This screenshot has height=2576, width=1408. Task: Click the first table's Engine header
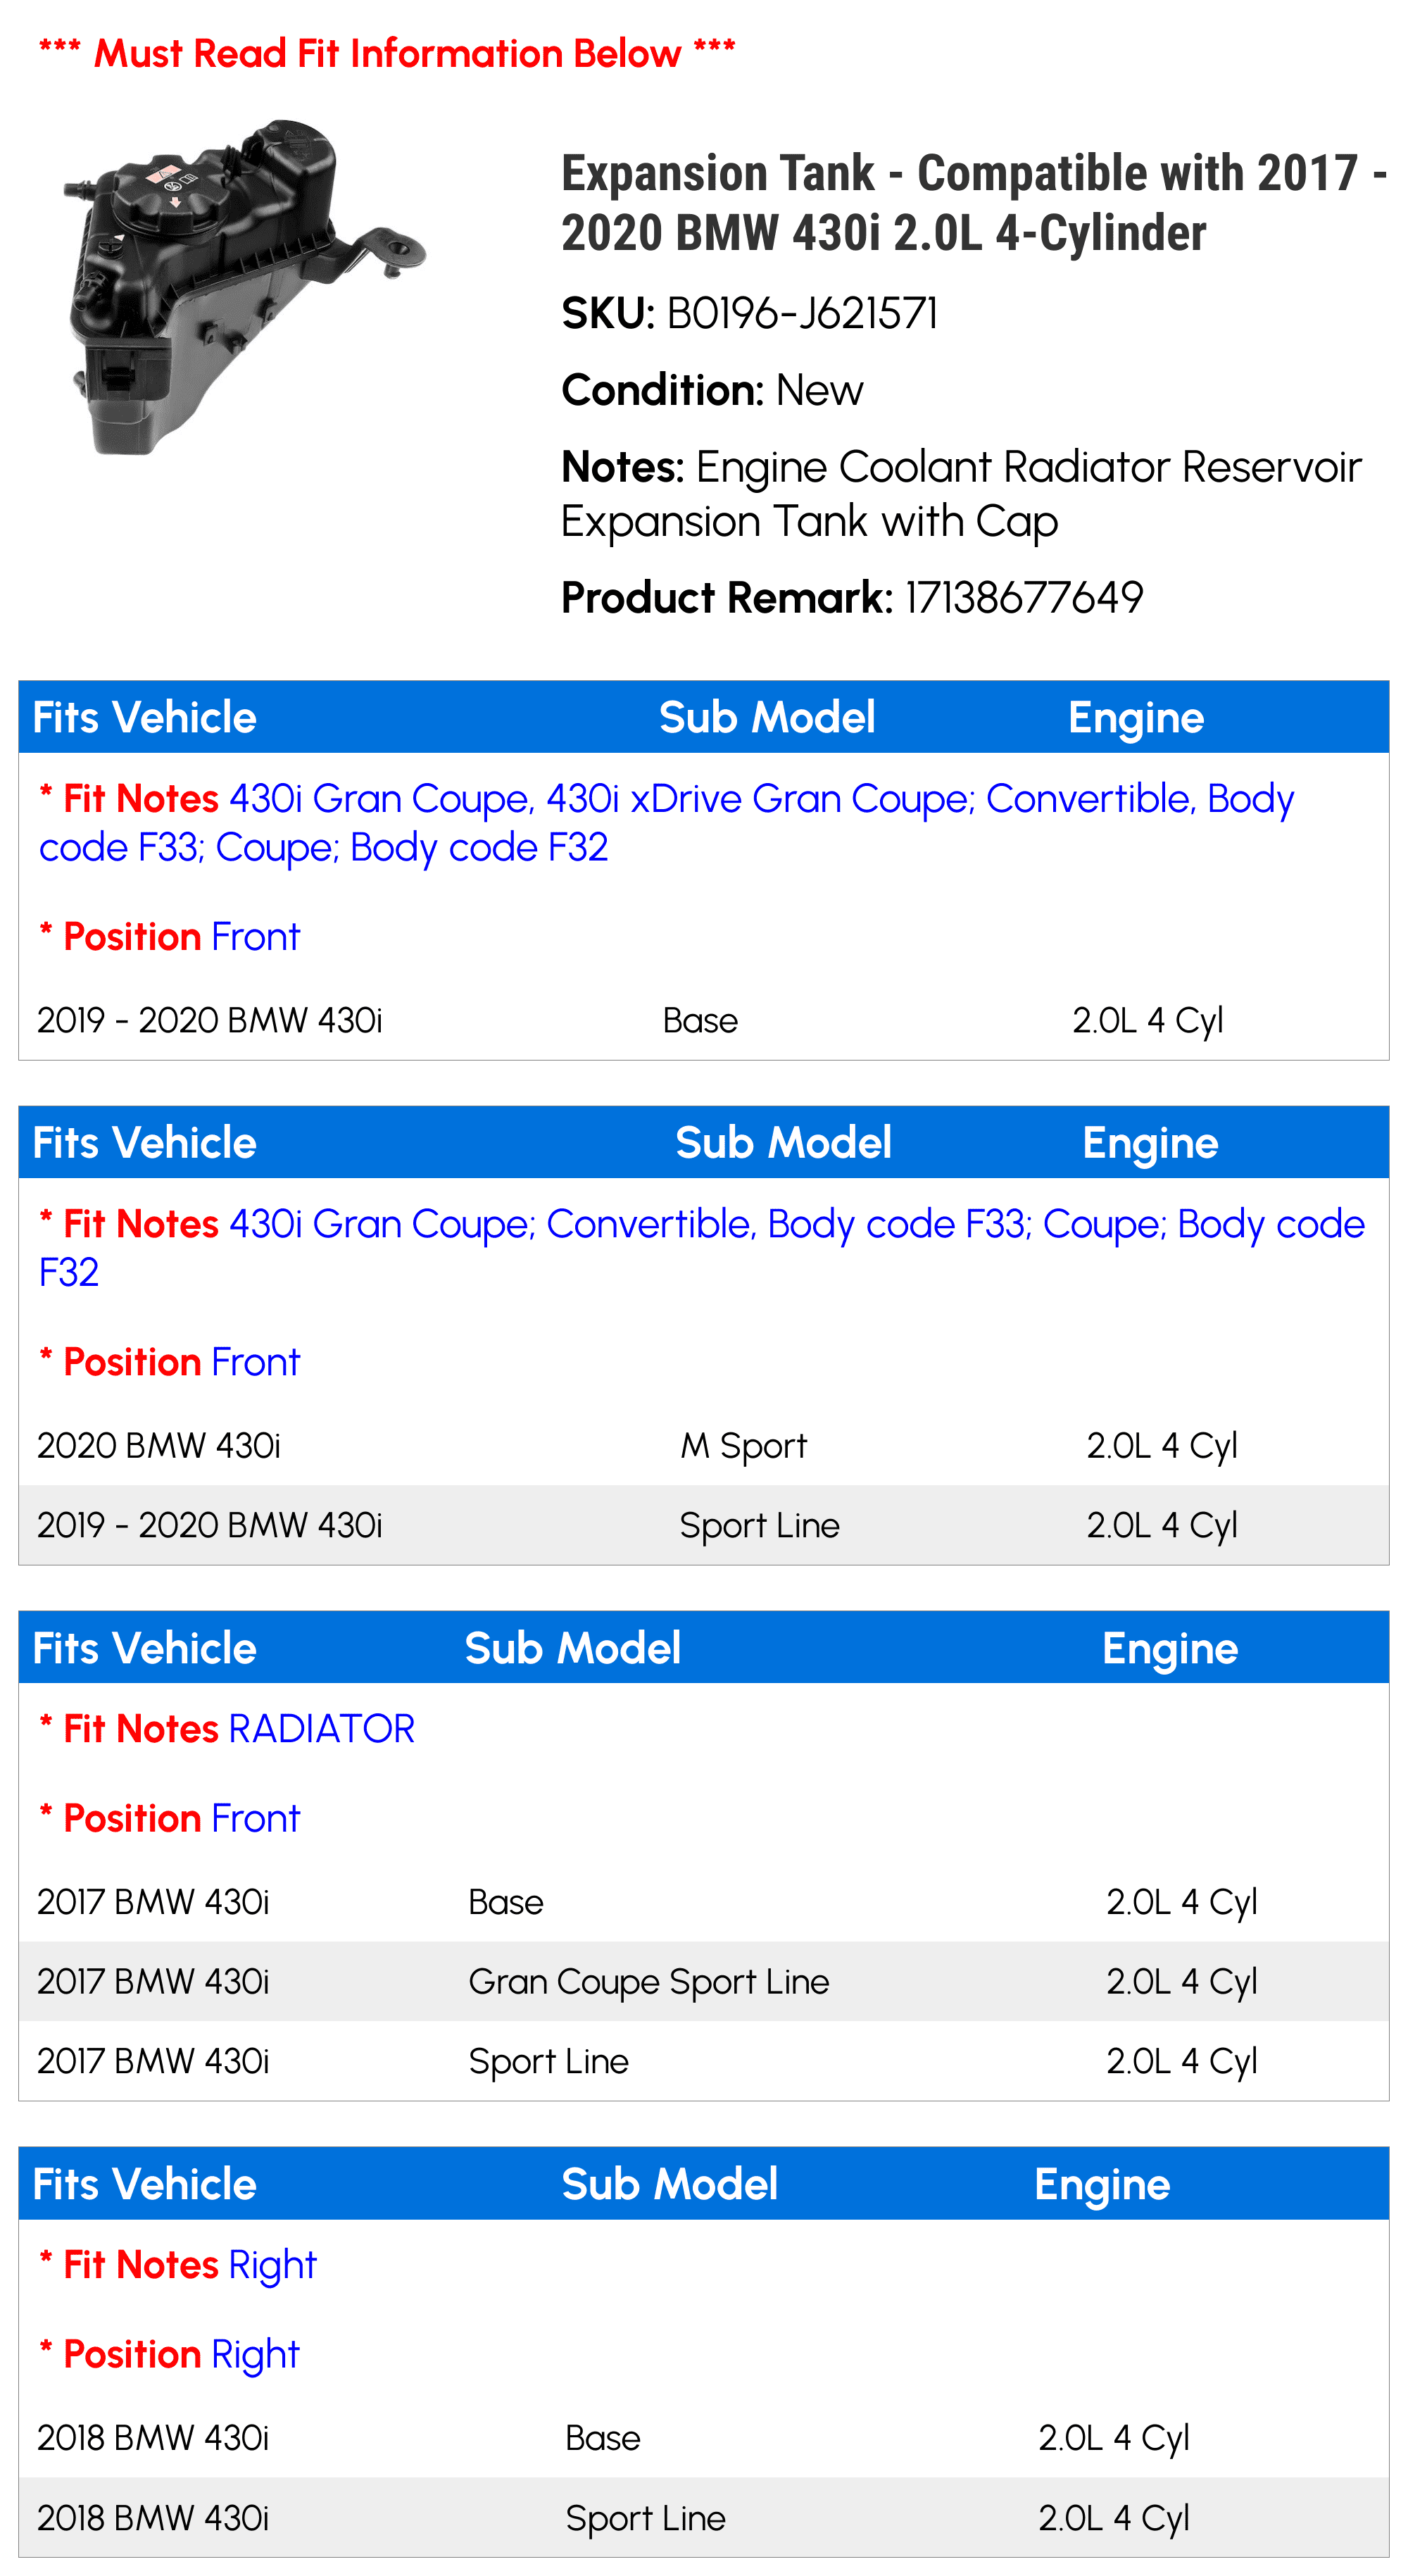coord(1136,718)
